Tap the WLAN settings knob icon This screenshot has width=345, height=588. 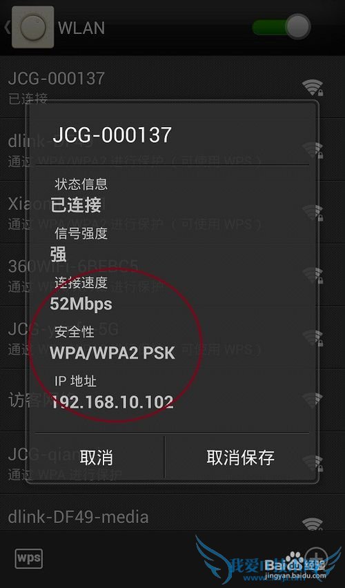[x=33, y=27]
